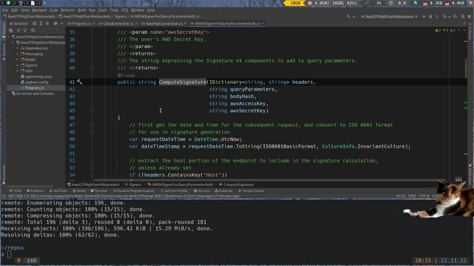The width and height of the screenshot is (474, 266).
Task: Click the search magnifier in Solution toolbar
Action: [33, 30]
